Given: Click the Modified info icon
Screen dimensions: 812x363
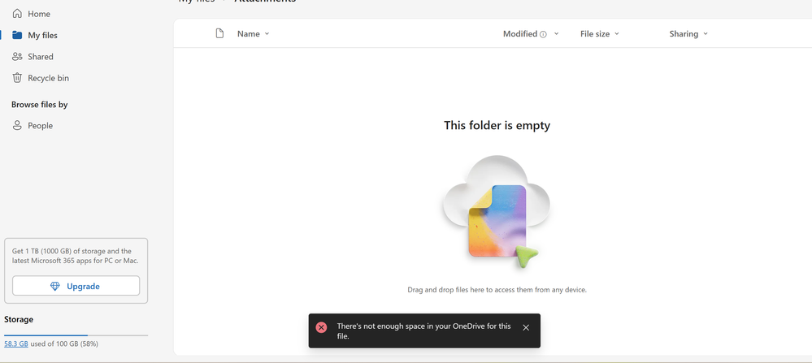Looking at the screenshot, I should 543,35.
